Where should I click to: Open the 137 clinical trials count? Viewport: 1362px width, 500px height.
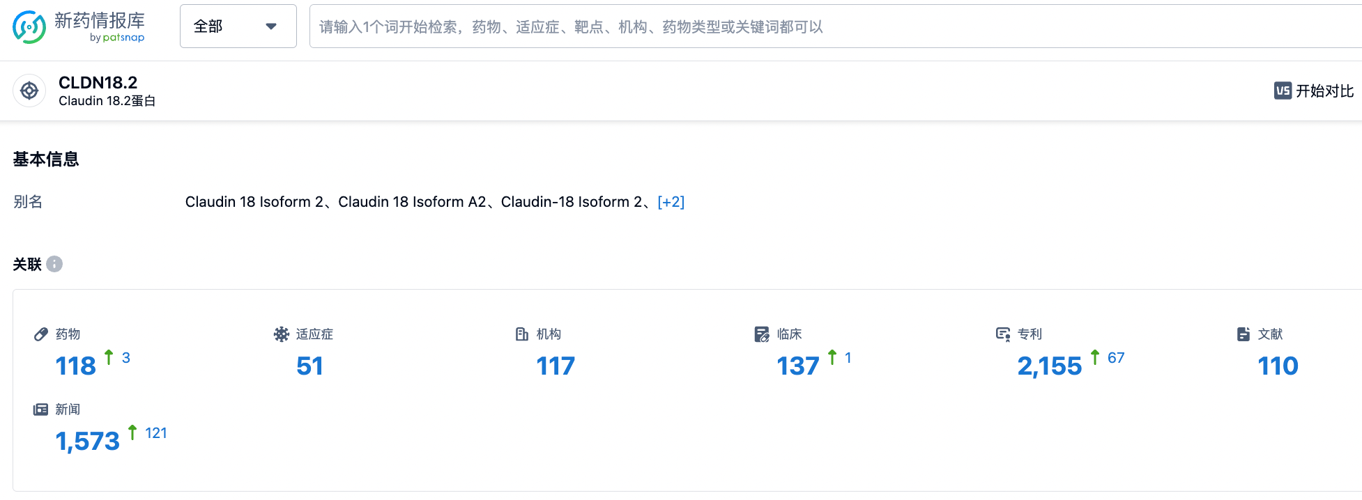[x=798, y=366]
